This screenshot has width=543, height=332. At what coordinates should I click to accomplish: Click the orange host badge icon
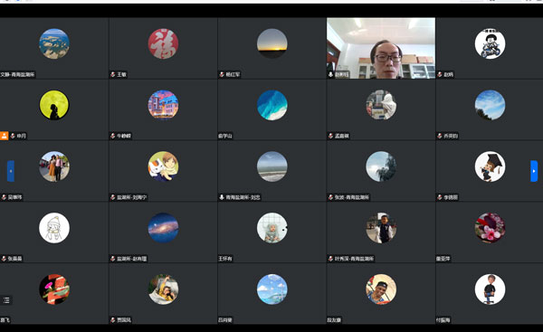(x=5, y=136)
